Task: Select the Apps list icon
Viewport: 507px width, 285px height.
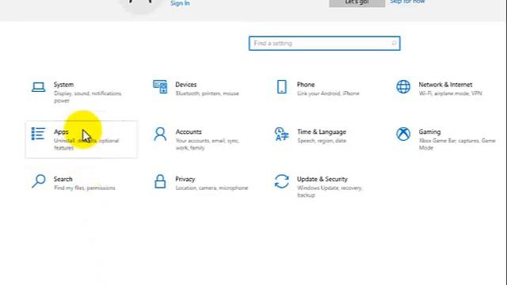Action: 38,134
